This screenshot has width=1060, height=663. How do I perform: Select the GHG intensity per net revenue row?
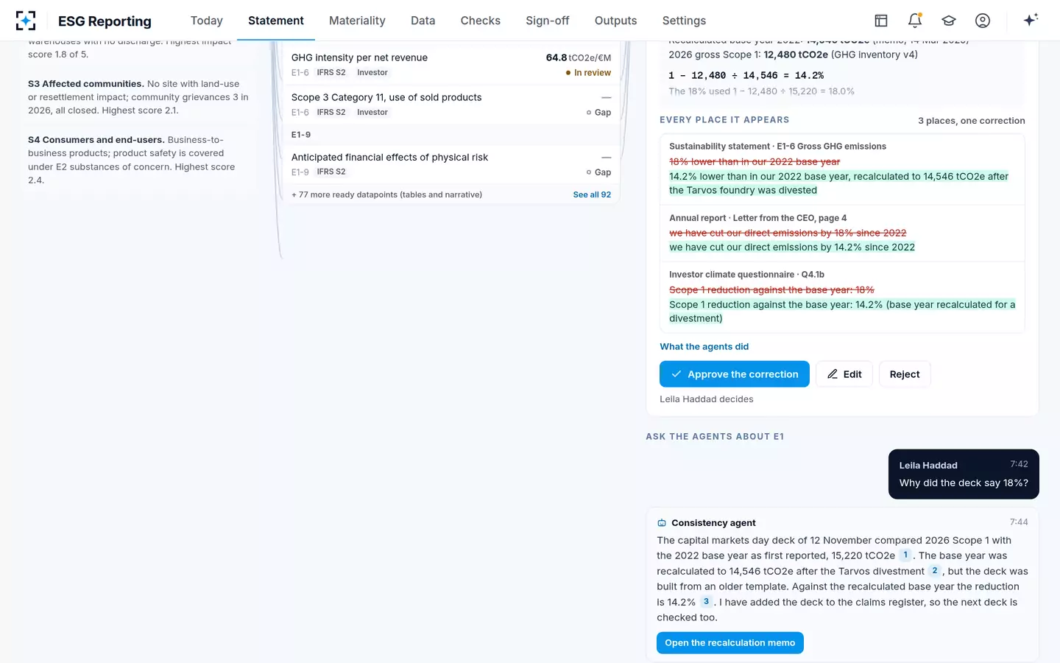pyautogui.click(x=451, y=64)
